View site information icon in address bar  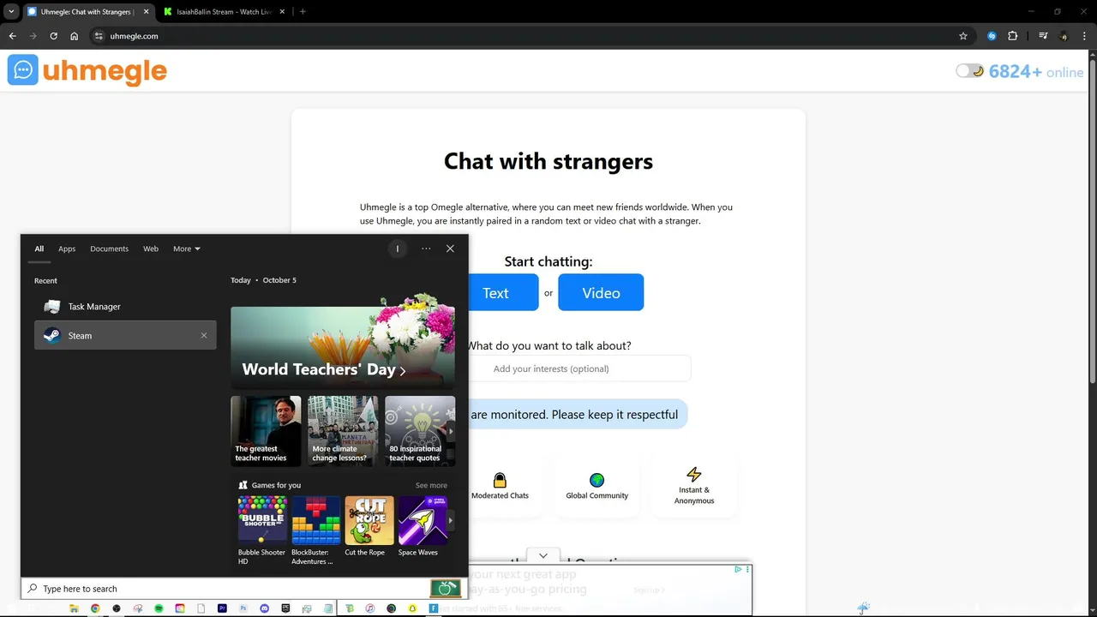(x=99, y=36)
